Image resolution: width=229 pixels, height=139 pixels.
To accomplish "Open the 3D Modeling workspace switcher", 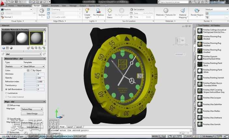I will click(208, 136).
